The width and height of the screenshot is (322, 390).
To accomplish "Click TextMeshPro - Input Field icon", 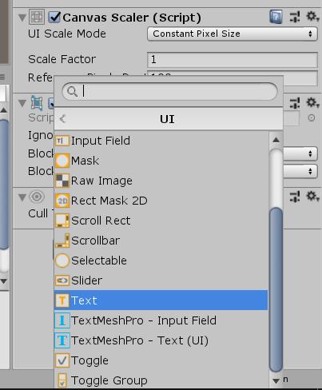I will (62, 320).
